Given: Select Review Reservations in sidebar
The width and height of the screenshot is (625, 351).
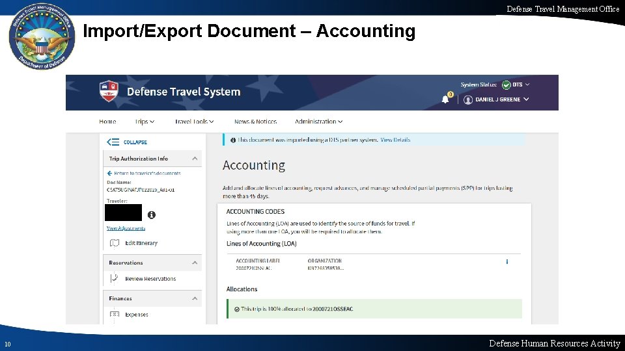Looking at the screenshot, I should (x=150, y=279).
